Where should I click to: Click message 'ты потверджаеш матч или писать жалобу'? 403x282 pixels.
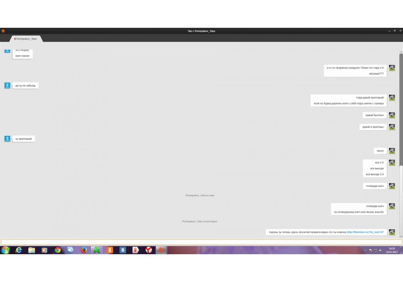click(359, 212)
